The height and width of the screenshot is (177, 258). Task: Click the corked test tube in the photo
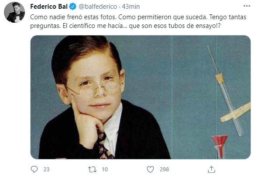tap(225, 90)
